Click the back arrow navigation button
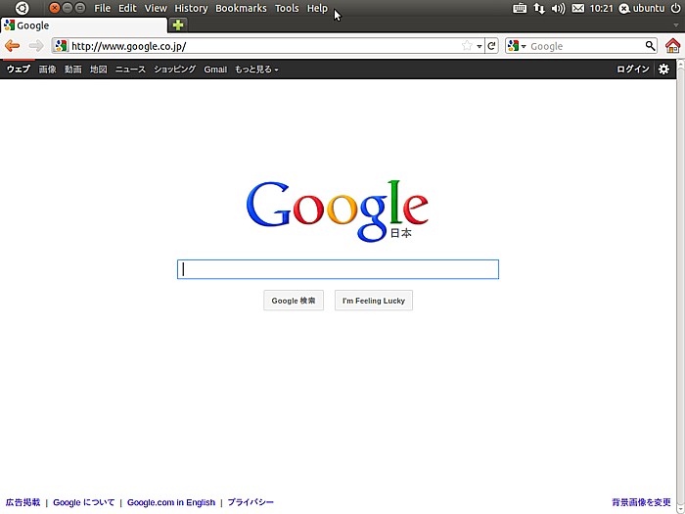Screen dimensions: 685x514 point(12,45)
